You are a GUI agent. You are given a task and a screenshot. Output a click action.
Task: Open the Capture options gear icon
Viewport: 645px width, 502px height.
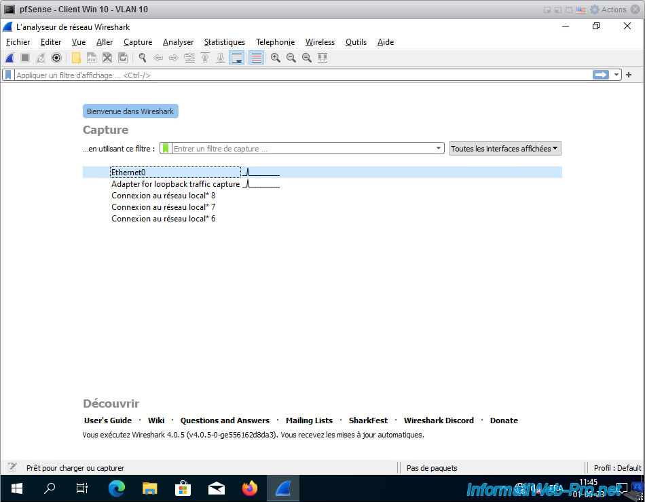[56, 58]
